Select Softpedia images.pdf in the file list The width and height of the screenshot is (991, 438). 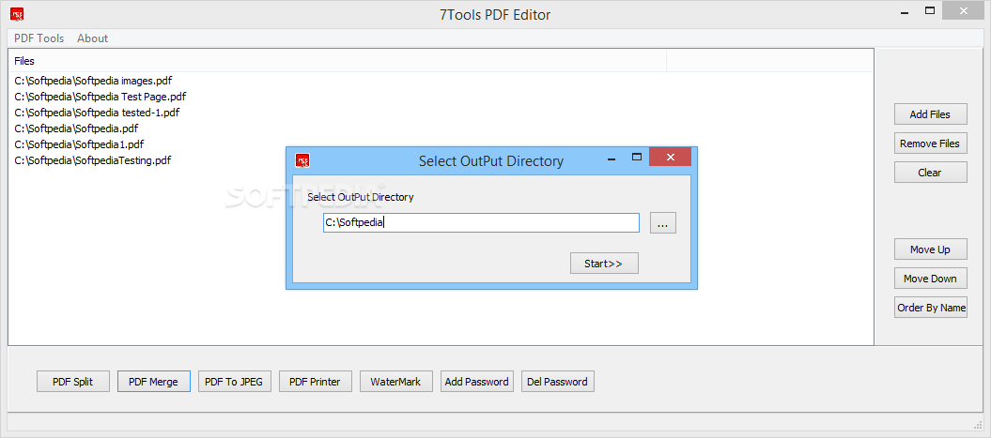[93, 81]
